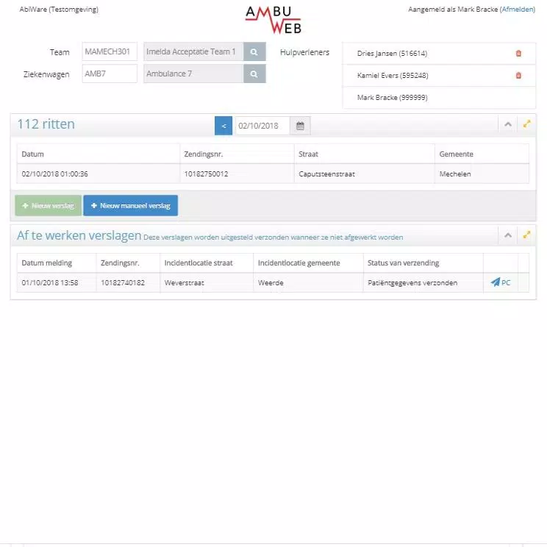Expand Af te werken verslagen panel fullscreen
The height and width of the screenshot is (547, 547).
coord(526,235)
